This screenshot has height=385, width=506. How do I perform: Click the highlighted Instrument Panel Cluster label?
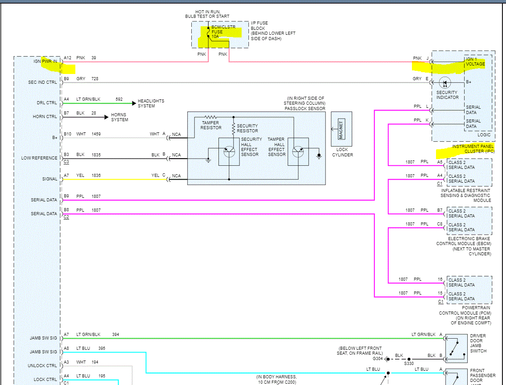tap(473, 149)
